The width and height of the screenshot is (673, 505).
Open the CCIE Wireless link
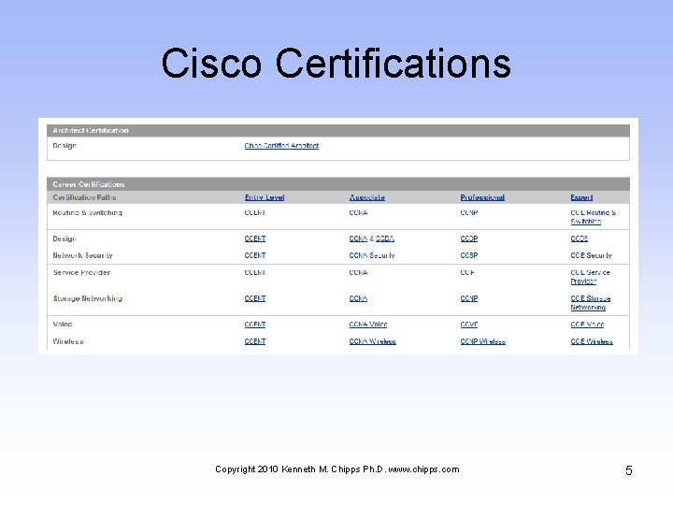(x=592, y=341)
